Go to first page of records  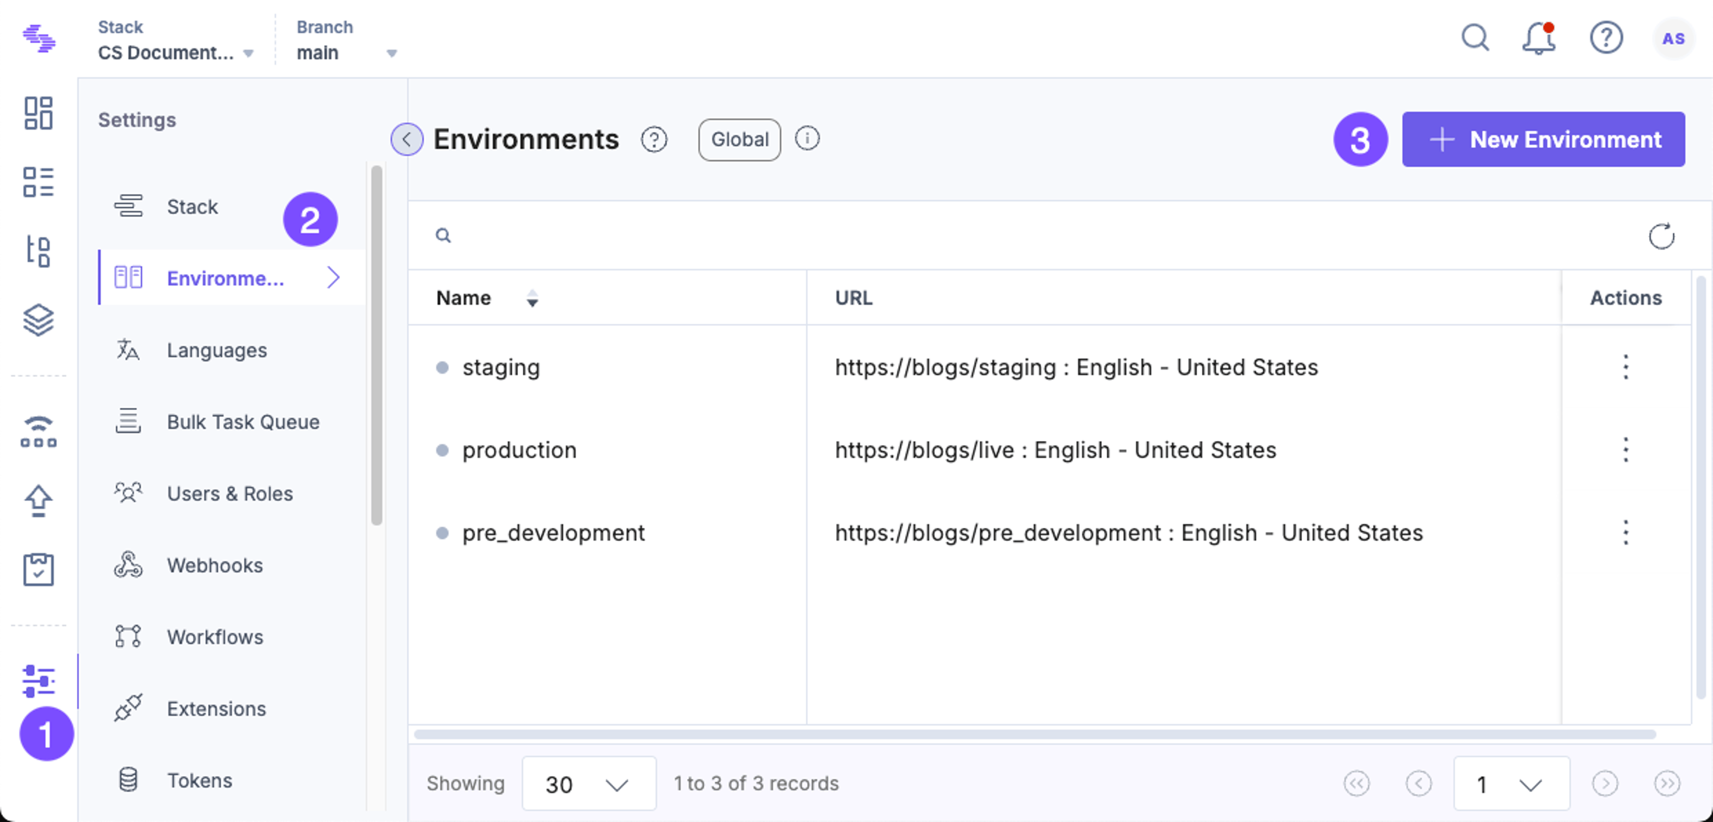1356,784
